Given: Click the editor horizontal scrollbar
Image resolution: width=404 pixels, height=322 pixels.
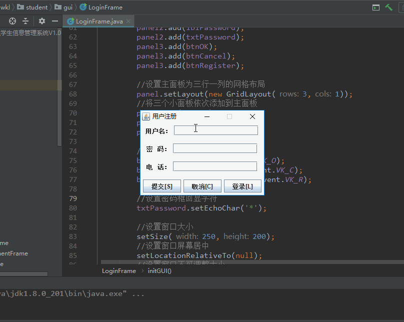Looking at the screenshot, I should point(252,262).
